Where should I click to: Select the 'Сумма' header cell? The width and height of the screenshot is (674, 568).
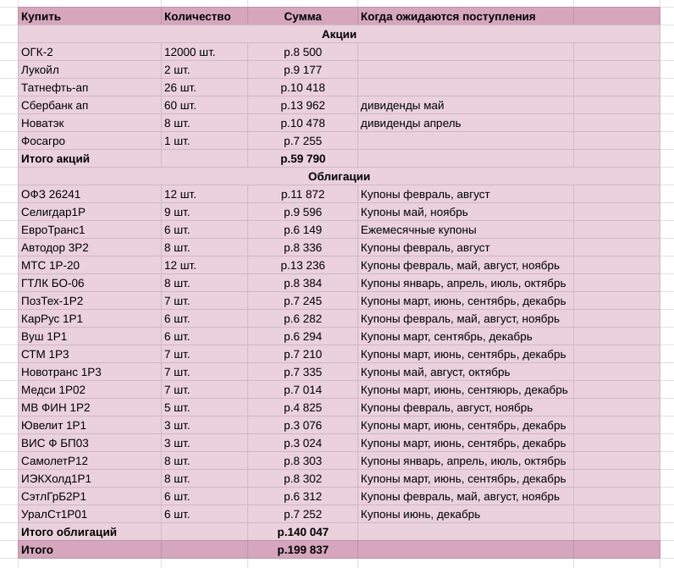(x=303, y=17)
